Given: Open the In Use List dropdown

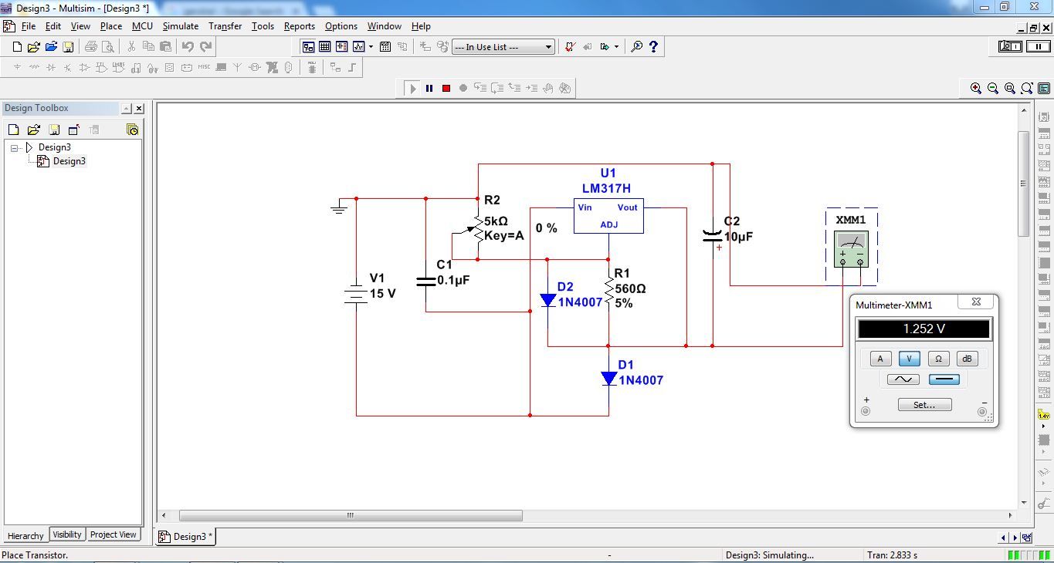Looking at the screenshot, I should click(547, 46).
